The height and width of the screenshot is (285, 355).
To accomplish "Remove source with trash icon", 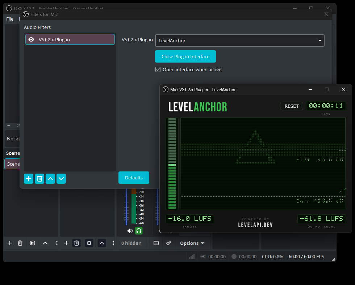I will 76,243.
